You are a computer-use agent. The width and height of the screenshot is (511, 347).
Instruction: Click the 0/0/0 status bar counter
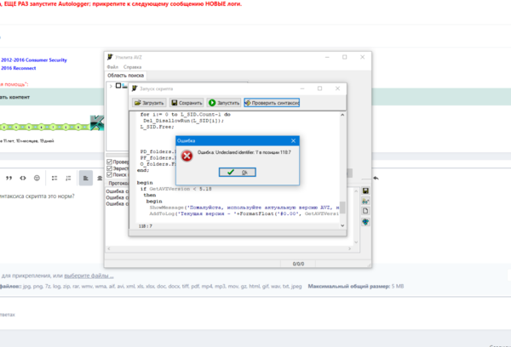(x=298, y=264)
